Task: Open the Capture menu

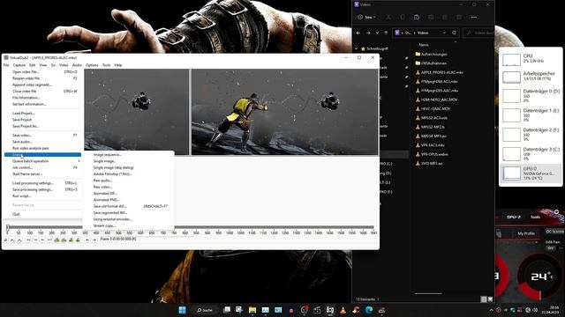Action: coord(19,65)
